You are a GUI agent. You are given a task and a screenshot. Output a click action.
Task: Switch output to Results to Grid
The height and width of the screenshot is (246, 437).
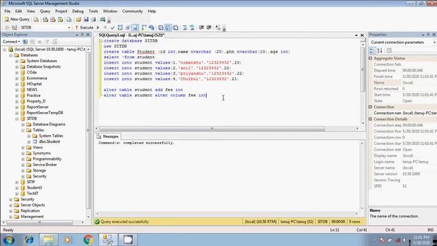tap(168, 27)
